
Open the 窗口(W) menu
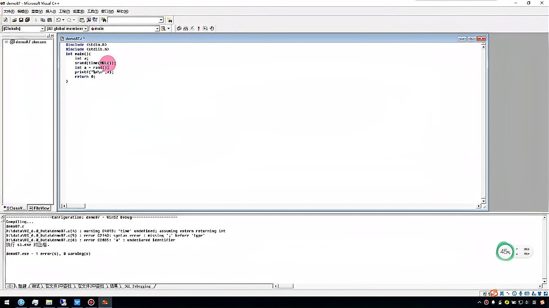[x=107, y=11]
